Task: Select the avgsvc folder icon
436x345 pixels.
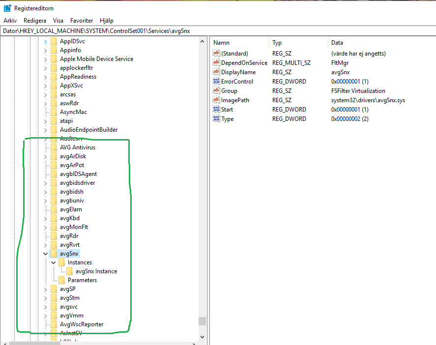Action: click(54, 307)
